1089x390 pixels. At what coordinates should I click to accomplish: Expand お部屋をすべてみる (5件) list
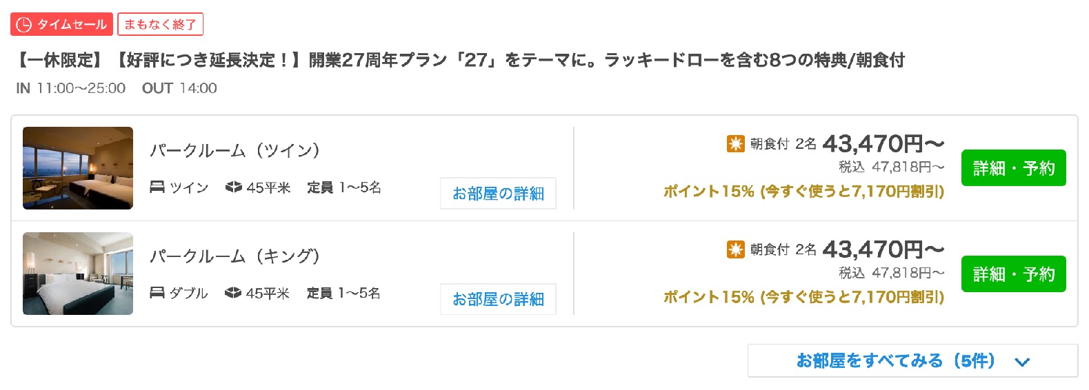click(x=912, y=360)
